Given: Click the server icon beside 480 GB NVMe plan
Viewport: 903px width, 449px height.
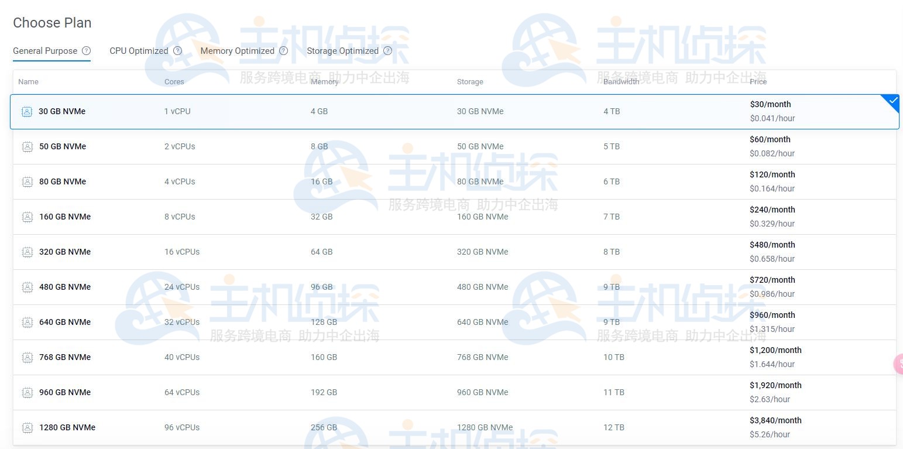Looking at the screenshot, I should (x=27, y=287).
